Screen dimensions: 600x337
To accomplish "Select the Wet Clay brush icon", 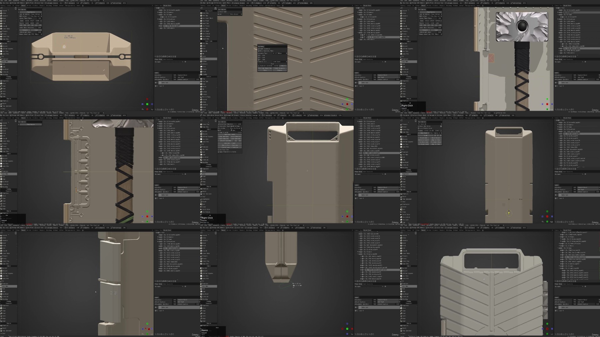I will 201,16.
